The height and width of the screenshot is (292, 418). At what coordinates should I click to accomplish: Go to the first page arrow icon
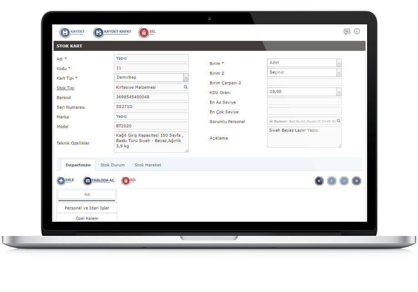[319, 181]
